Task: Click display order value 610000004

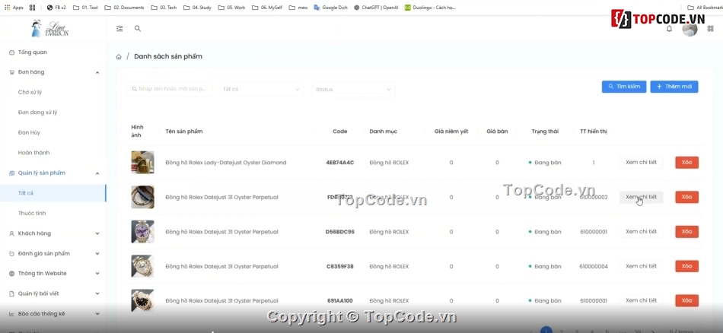Action: tap(594, 267)
